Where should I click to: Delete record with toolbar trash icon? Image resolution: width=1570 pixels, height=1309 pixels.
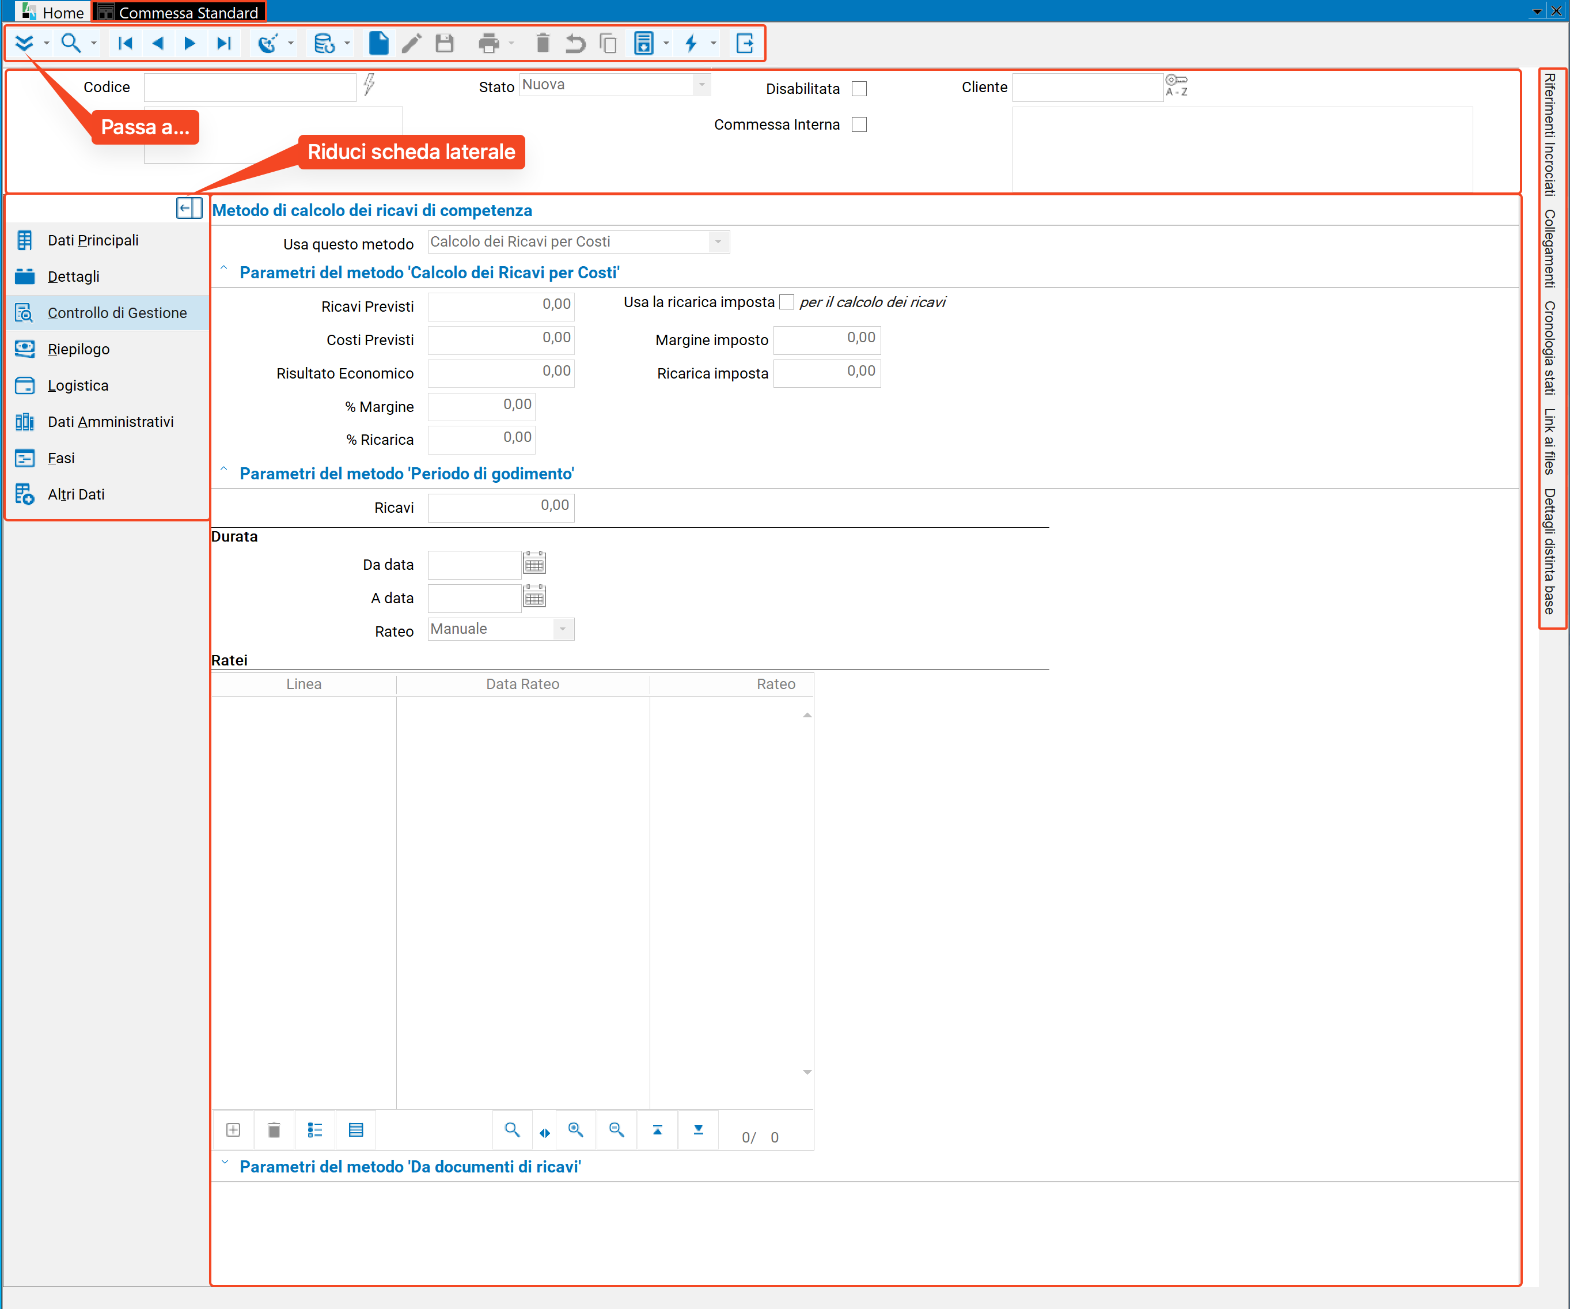(543, 43)
